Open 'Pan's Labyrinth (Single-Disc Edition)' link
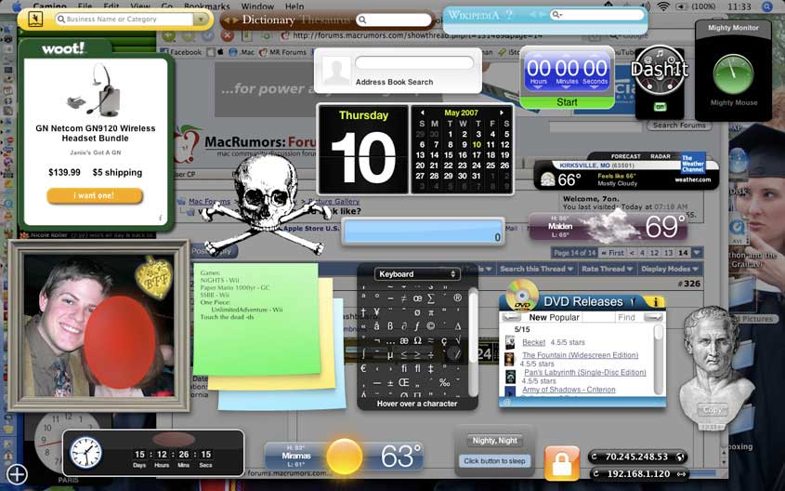 point(584,373)
